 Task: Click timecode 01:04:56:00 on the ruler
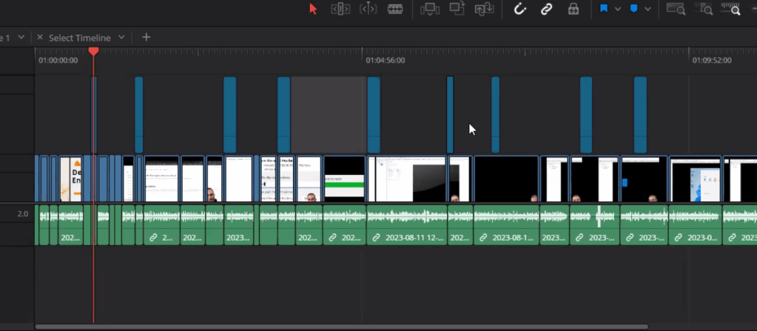(x=386, y=61)
